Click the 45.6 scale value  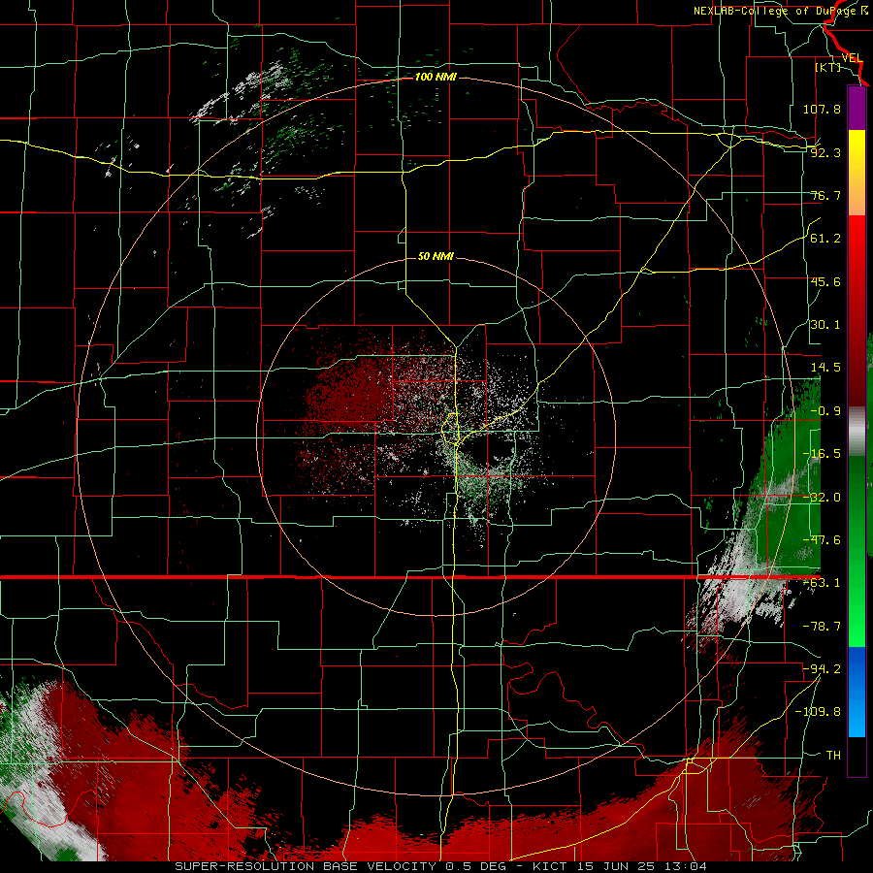(825, 281)
